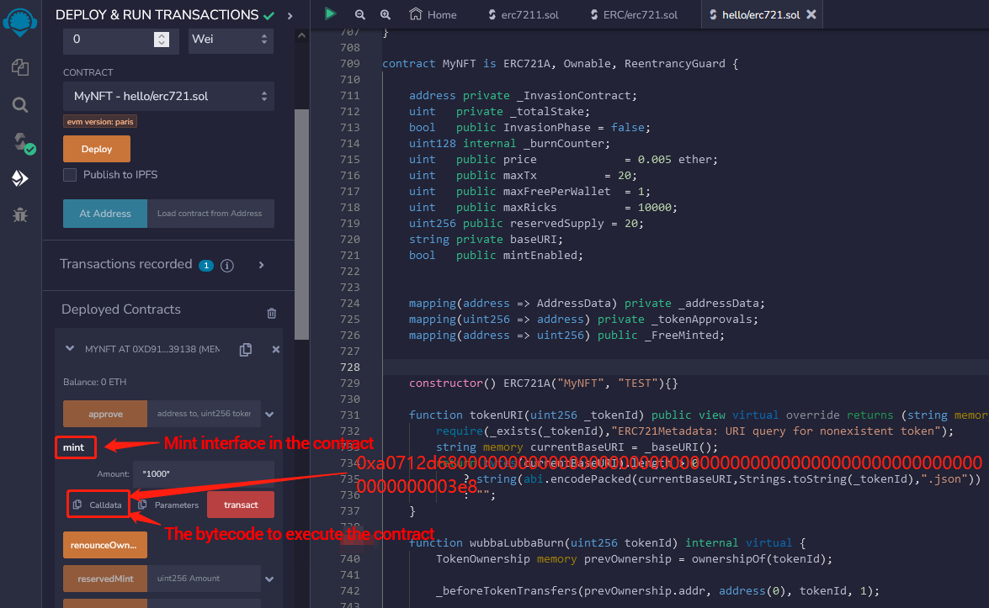This screenshot has width=989, height=608.
Task: Zoom out the editor font
Action: click(359, 14)
